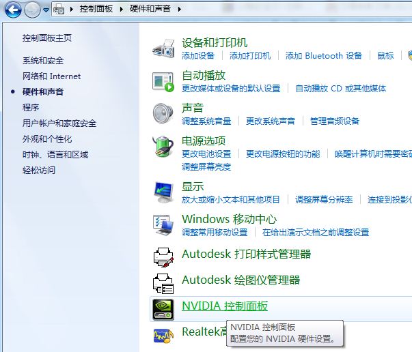Click the AutoPlay icon
This screenshot has width=412, height=352.
pyautogui.click(x=163, y=82)
